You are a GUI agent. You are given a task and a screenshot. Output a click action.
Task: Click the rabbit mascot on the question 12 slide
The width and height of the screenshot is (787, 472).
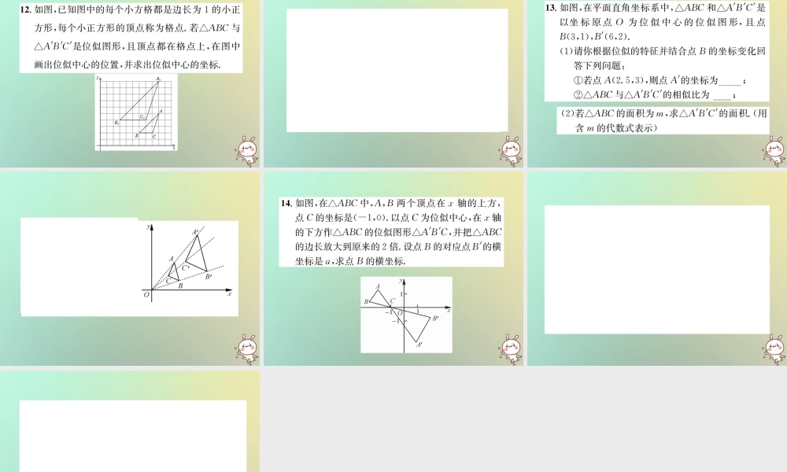[247, 151]
